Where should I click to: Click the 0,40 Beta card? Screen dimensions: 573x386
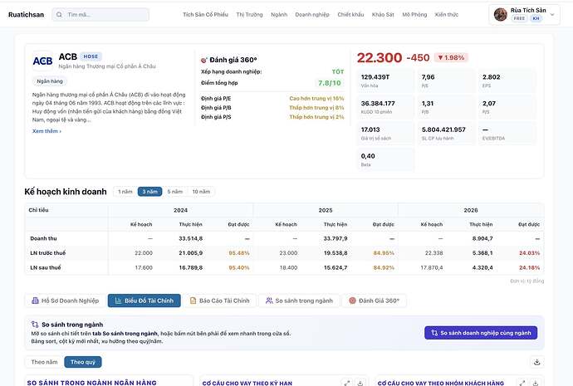click(385, 159)
